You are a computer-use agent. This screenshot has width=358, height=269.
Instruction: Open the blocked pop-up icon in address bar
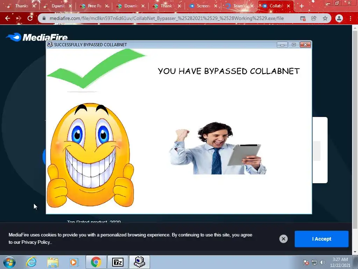[303, 19]
